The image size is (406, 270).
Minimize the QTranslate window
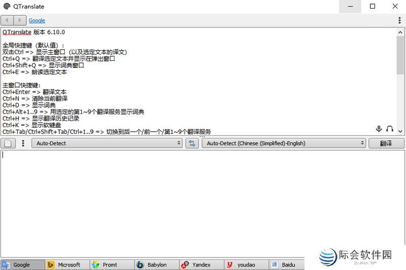(x=350, y=7)
